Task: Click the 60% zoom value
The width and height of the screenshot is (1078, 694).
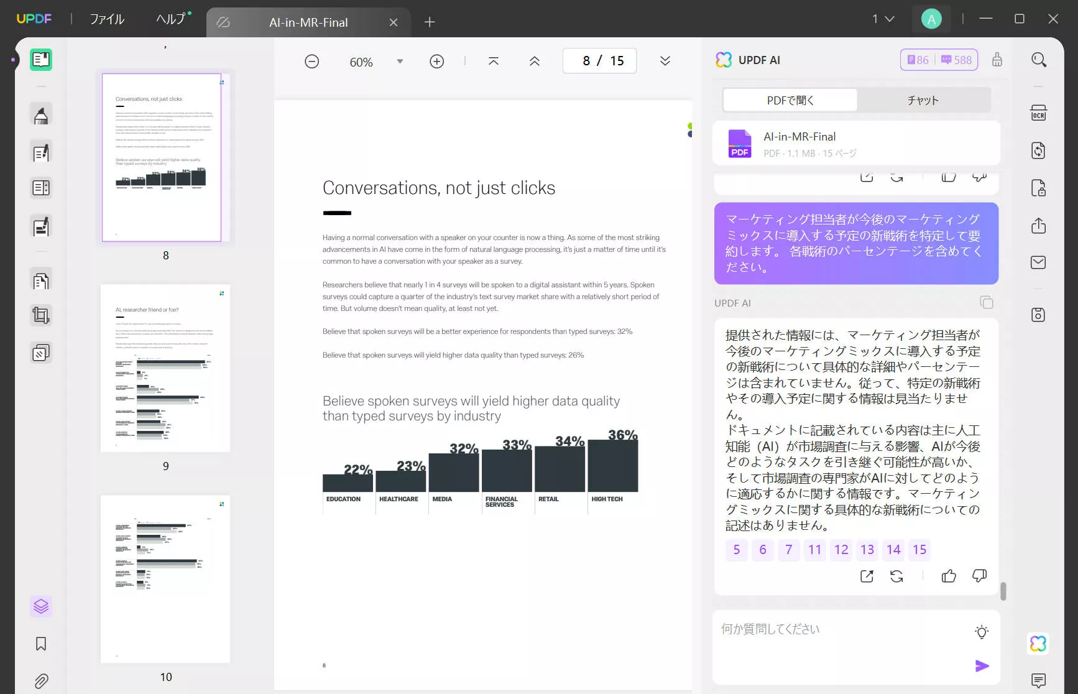Action: click(x=361, y=62)
